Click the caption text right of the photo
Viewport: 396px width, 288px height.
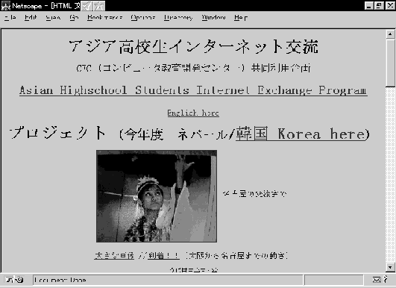(254, 194)
